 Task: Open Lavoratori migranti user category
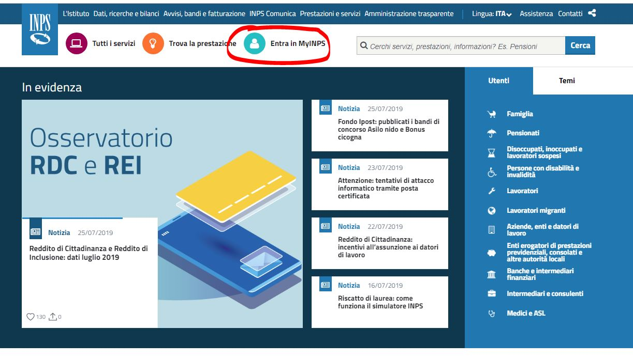536,211
